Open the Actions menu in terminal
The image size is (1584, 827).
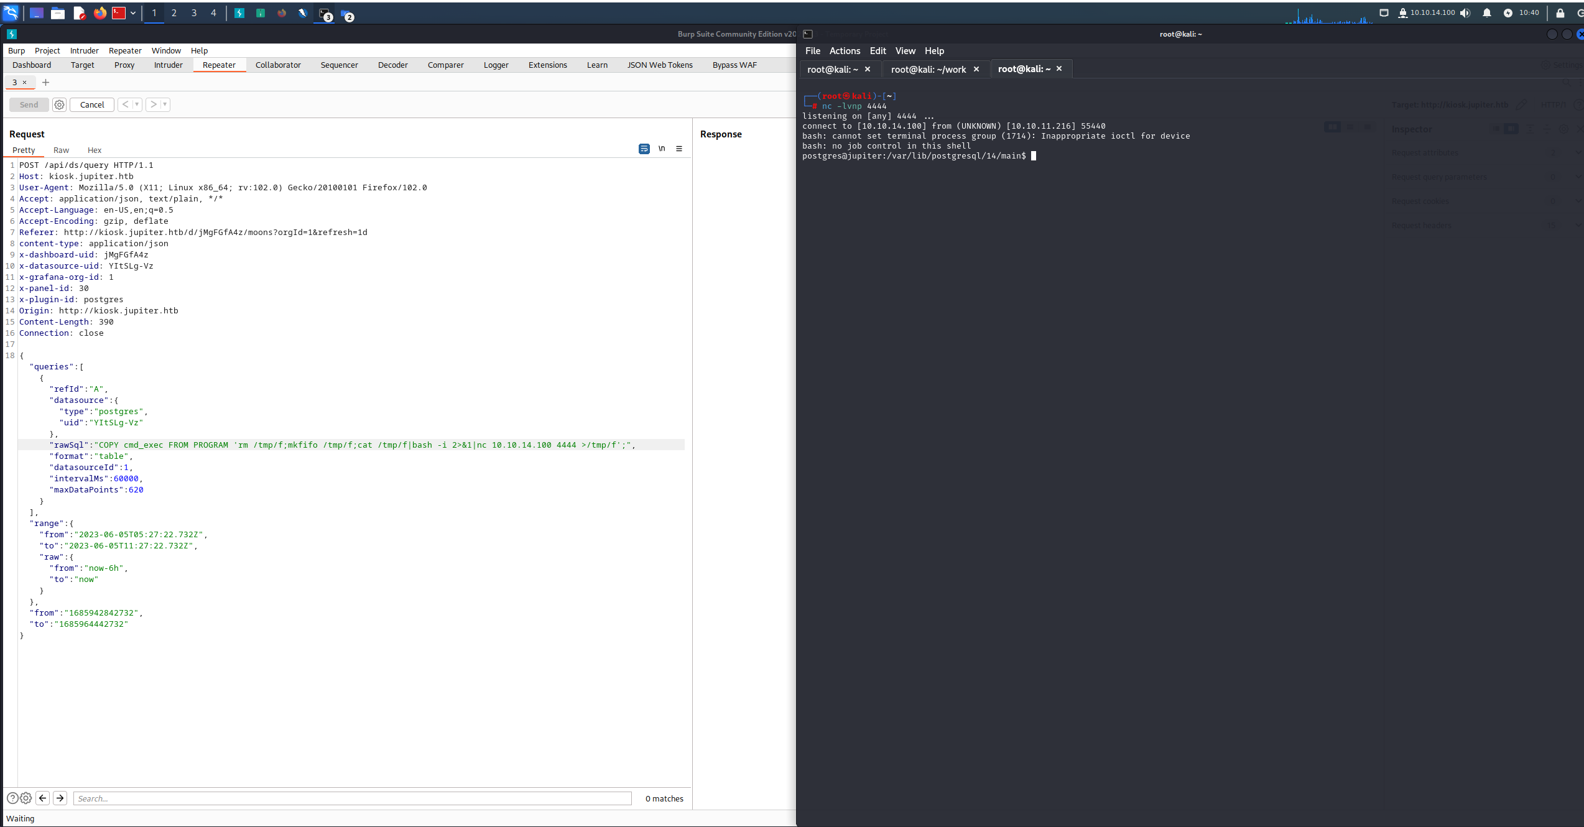click(x=845, y=51)
